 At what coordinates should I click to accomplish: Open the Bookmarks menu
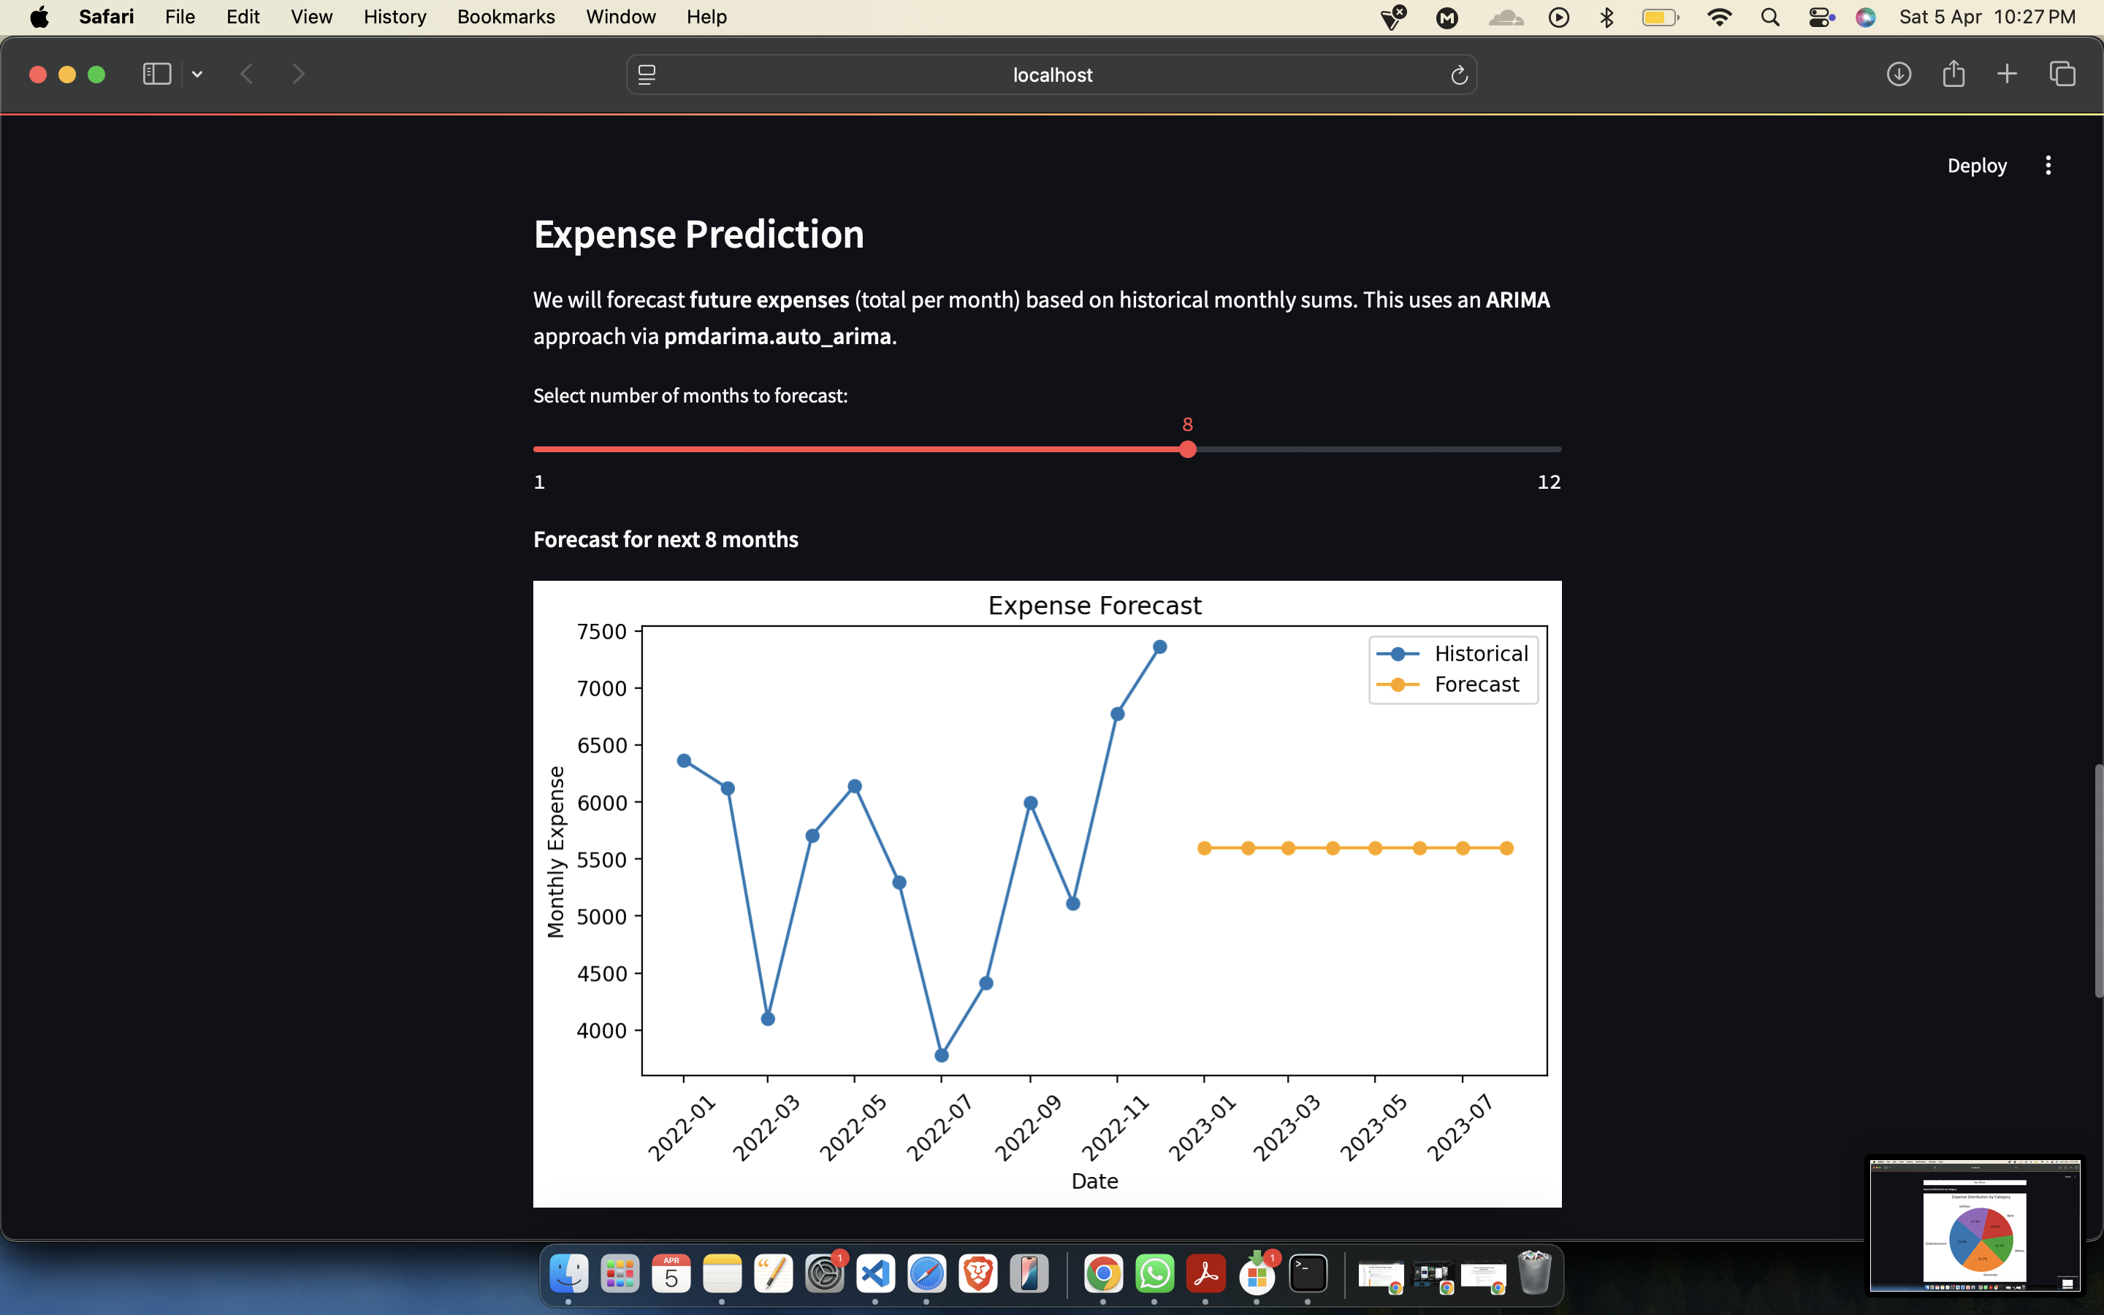click(x=506, y=17)
